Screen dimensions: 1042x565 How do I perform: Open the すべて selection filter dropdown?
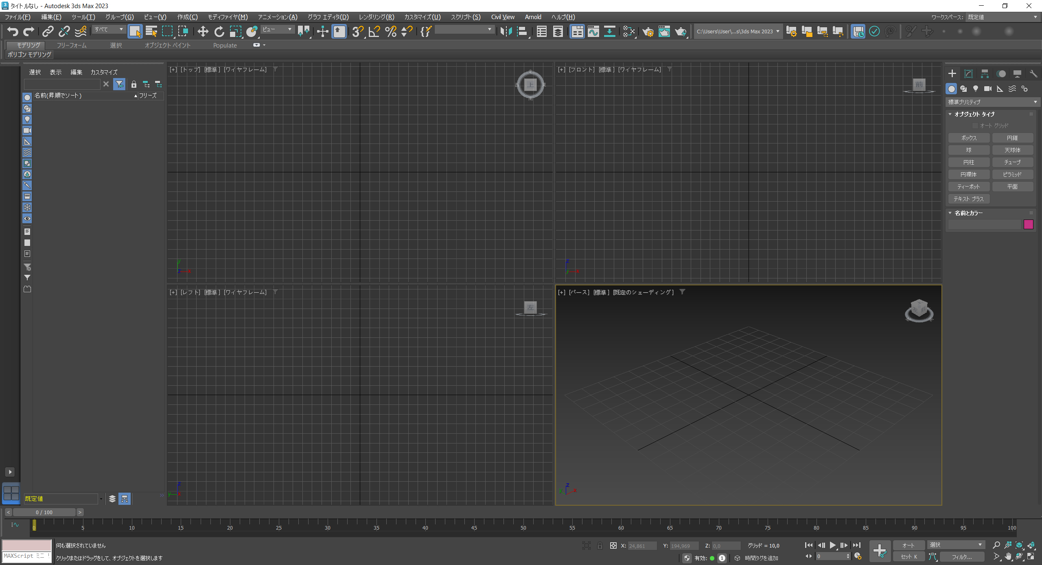(109, 29)
